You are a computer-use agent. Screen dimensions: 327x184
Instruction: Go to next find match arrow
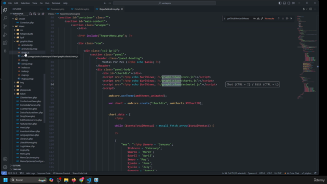point(283,18)
